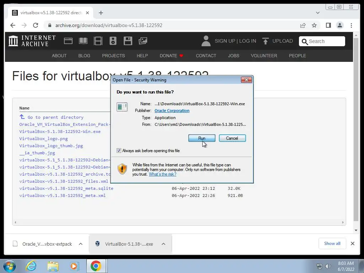Open the Images icon
The width and height of the screenshot is (364, 273).
(x=143, y=41)
